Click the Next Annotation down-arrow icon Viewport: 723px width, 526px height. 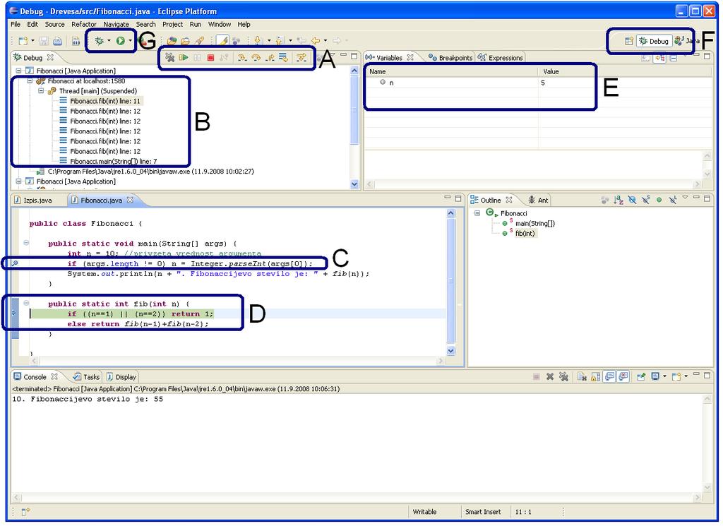tap(258, 41)
